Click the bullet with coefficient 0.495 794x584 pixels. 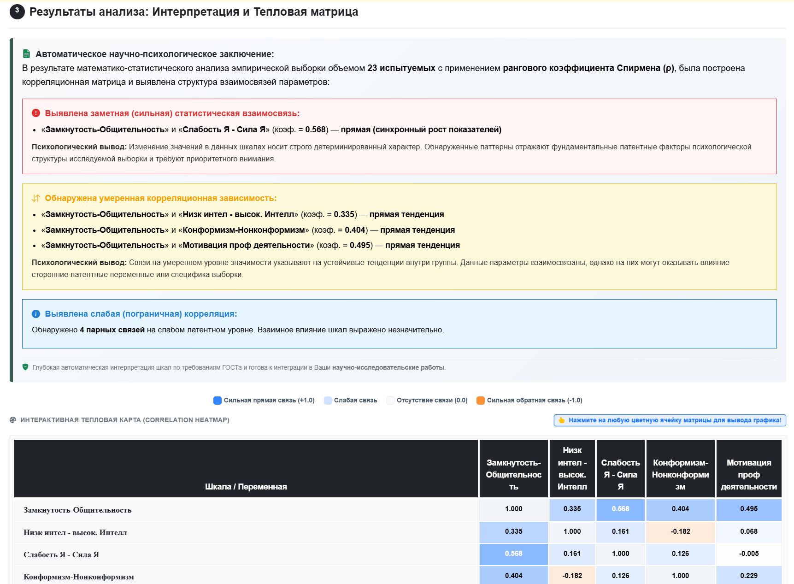(250, 245)
